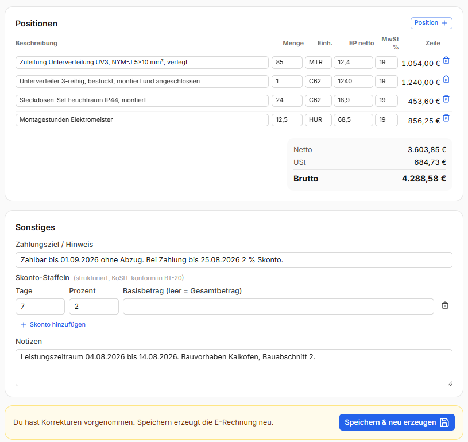The image size is (468, 442).
Task: Edit unit price 1240
Action: click(x=353, y=82)
